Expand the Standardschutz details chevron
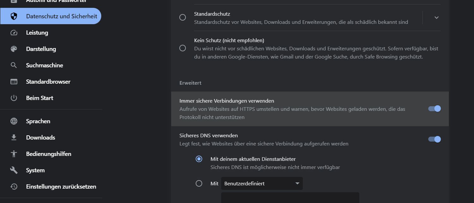 [436, 18]
